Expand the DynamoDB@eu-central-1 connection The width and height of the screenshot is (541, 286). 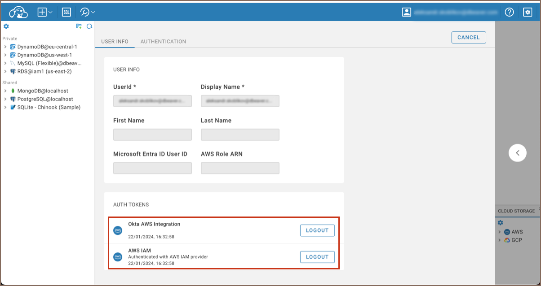coord(5,47)
